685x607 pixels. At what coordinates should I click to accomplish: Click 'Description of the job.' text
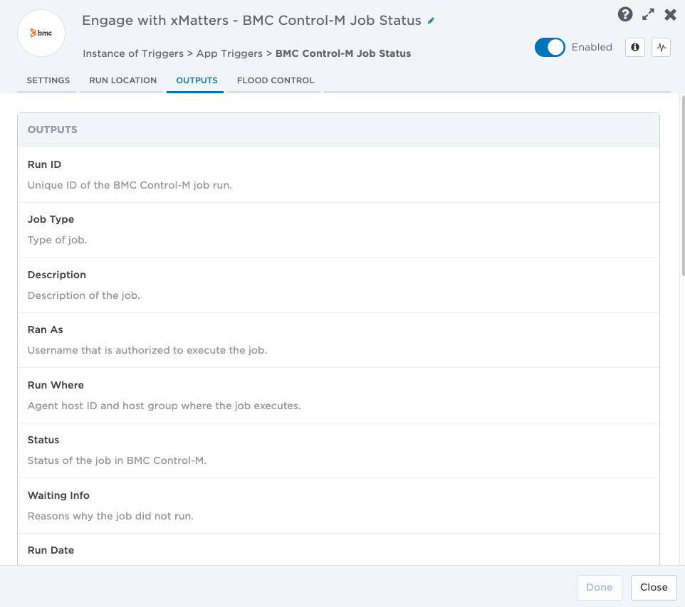(84, 295)
